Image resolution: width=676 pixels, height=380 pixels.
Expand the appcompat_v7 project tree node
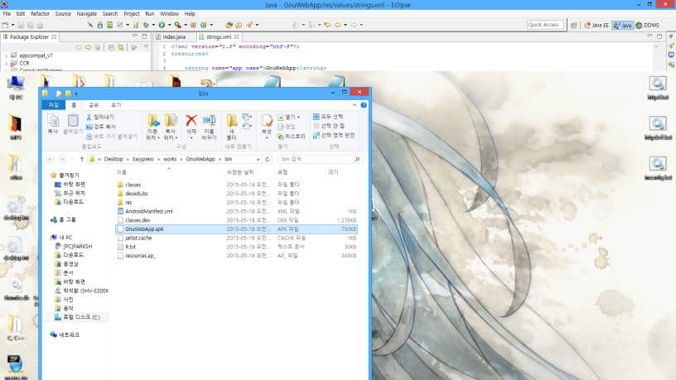click(6, 55)
